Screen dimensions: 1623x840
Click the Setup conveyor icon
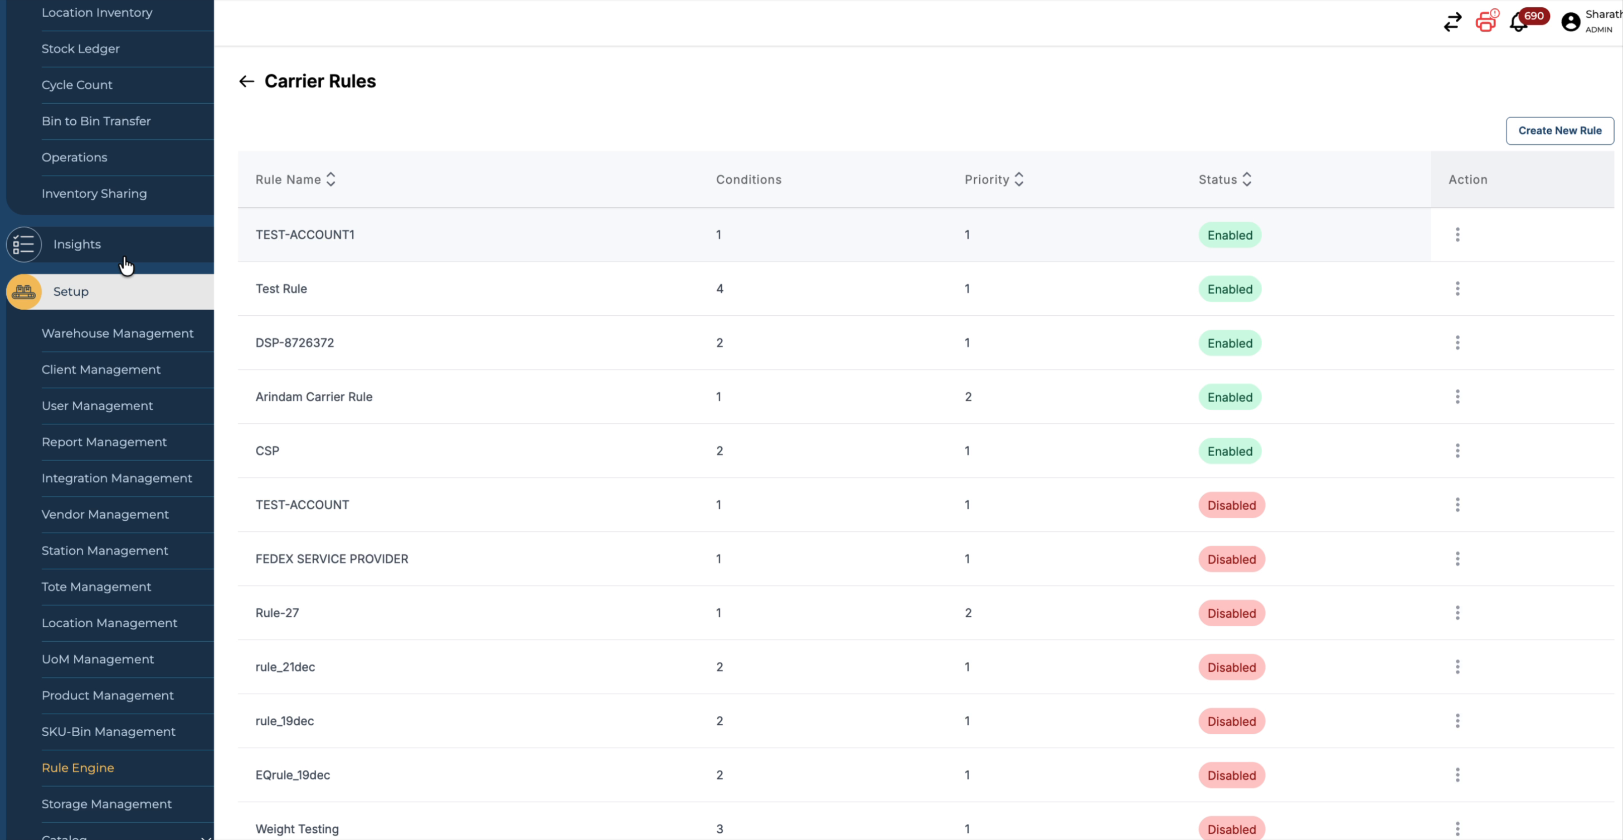pos(24,291)
